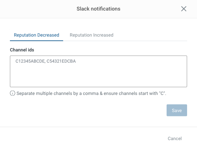This screenshot has height=149, width=197.
Task: Close the Slack notifications dialog
Action: coord(184,9)
